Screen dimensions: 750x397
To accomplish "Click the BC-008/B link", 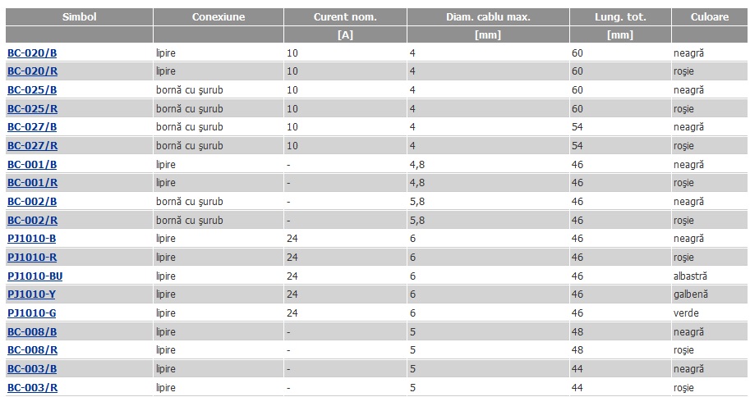I will (x=32, y=332).
